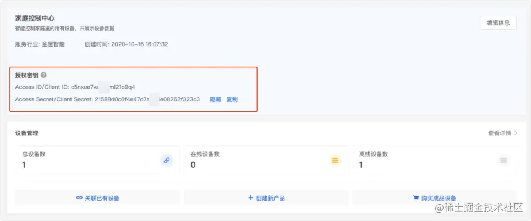This screenshot has width=531, height=221.
Task: Click the 服务行业: 全屋智能 text
Action: click(40, 44)
